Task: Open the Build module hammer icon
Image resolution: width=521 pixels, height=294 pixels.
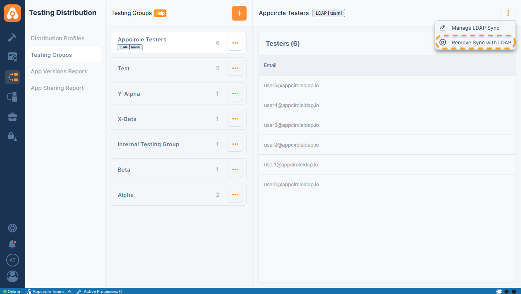Action: 12,37
